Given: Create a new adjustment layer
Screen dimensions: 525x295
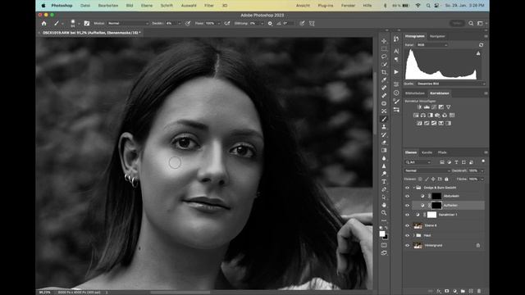Looking at the screenshot, I should pyautogui.click(x=454, y=292).
